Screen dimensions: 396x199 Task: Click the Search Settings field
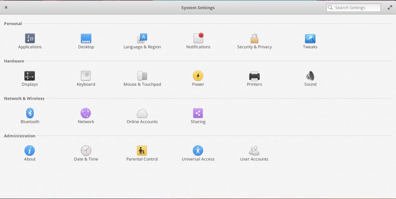[353, 8]
